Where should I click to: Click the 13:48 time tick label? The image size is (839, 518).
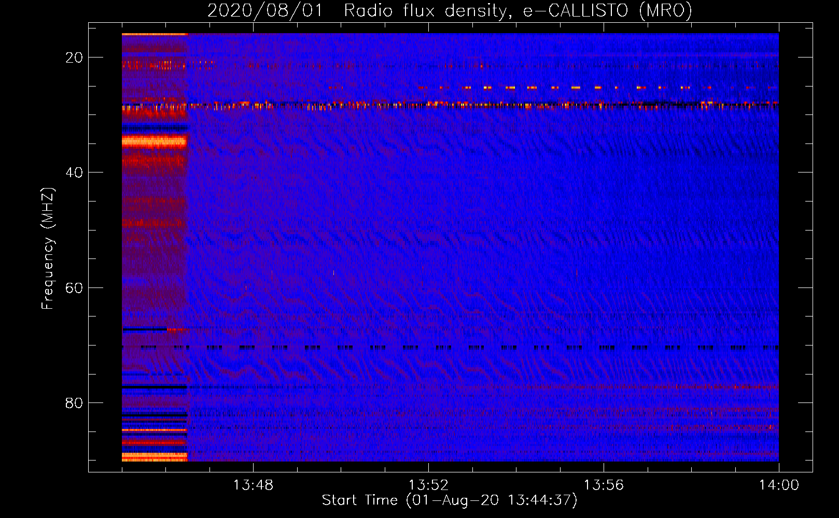253,485
